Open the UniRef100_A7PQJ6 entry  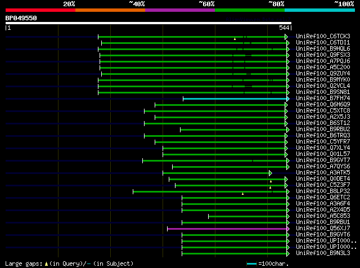323,61
